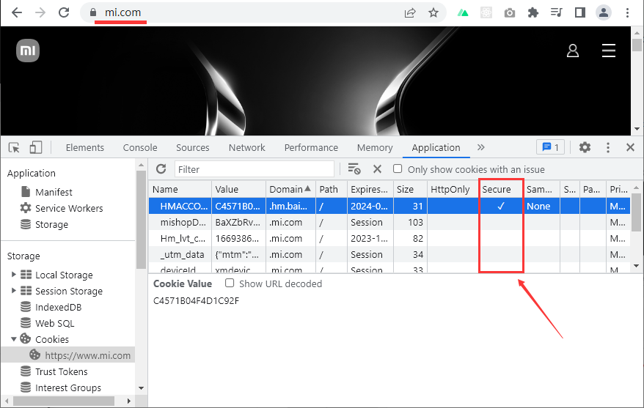The image size is (644, 408).
Task: Close the DevTools panel
Action: pos(631,147)
